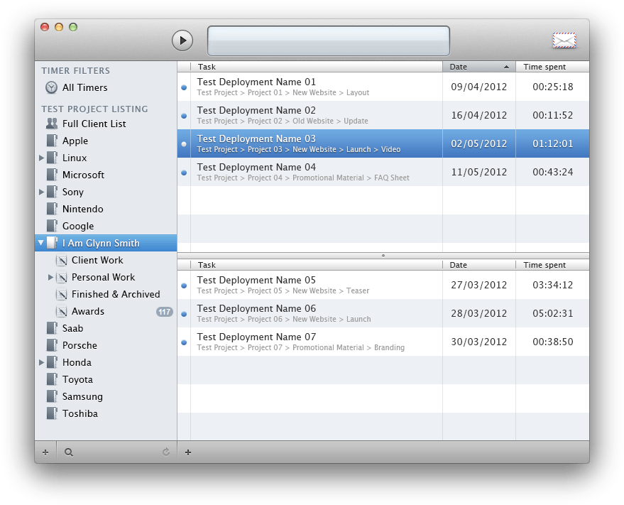The width and height of the screenshot is (624, 505).
Task: Click the split pane divider handle
Action: point(383,255)
